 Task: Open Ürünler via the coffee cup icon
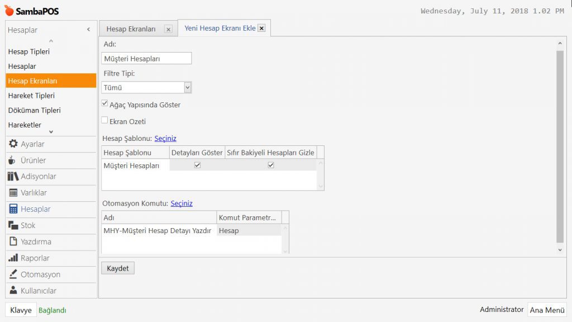pos(12,160)
